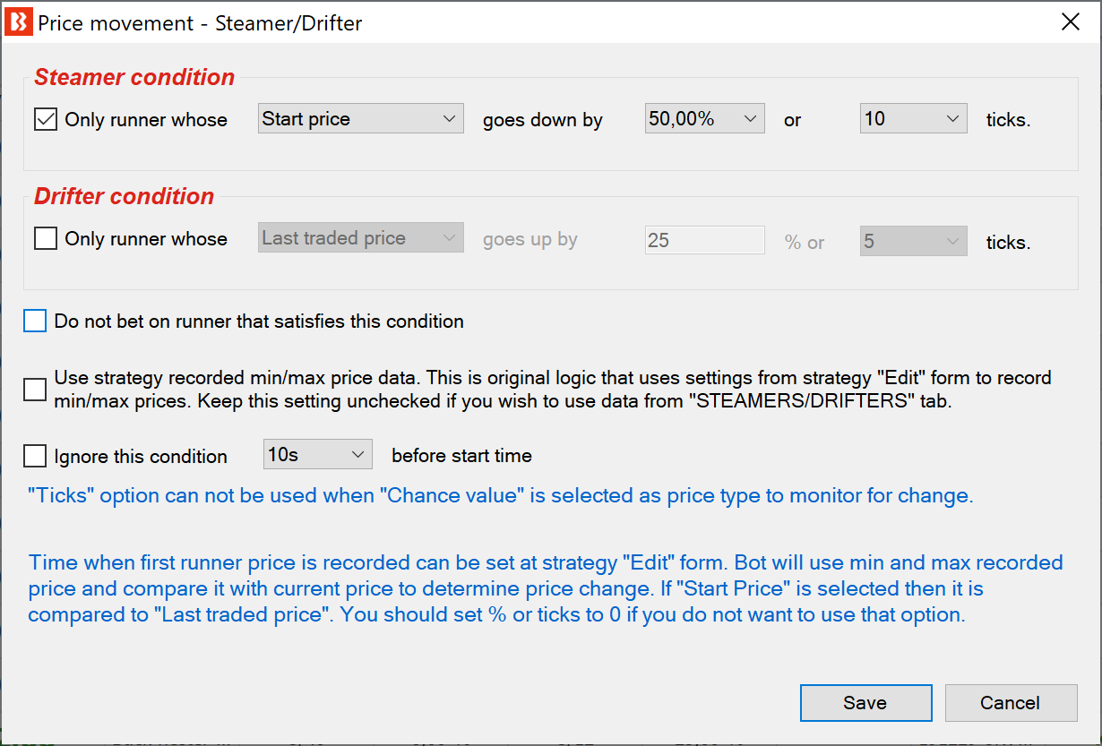Click the Cancel button
The image size is (1102, 746).
pos(1011,703)
